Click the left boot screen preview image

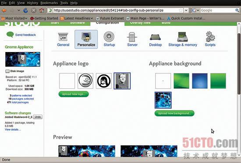click(87, 151)
